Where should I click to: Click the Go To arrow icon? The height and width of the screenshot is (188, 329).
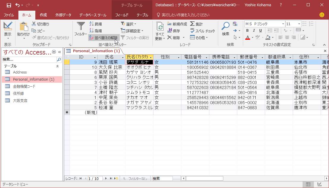click(235, 31)
